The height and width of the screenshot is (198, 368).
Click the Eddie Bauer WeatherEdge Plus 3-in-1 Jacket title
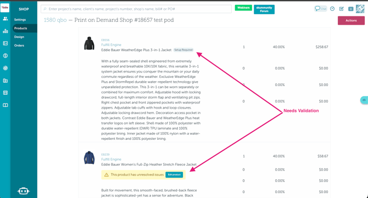136,50
